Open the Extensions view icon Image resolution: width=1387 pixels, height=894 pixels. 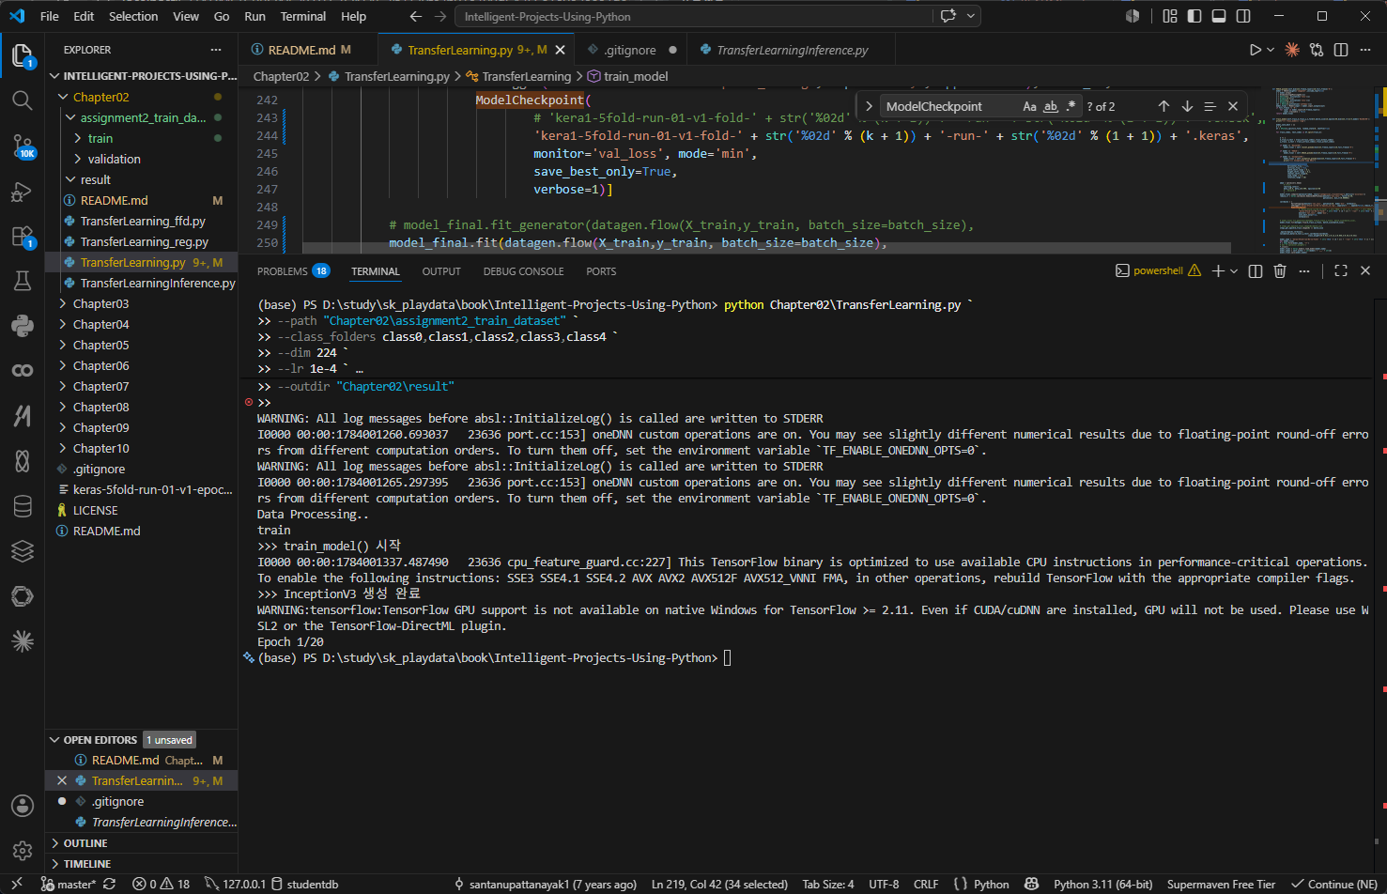(x=23, y=237)
